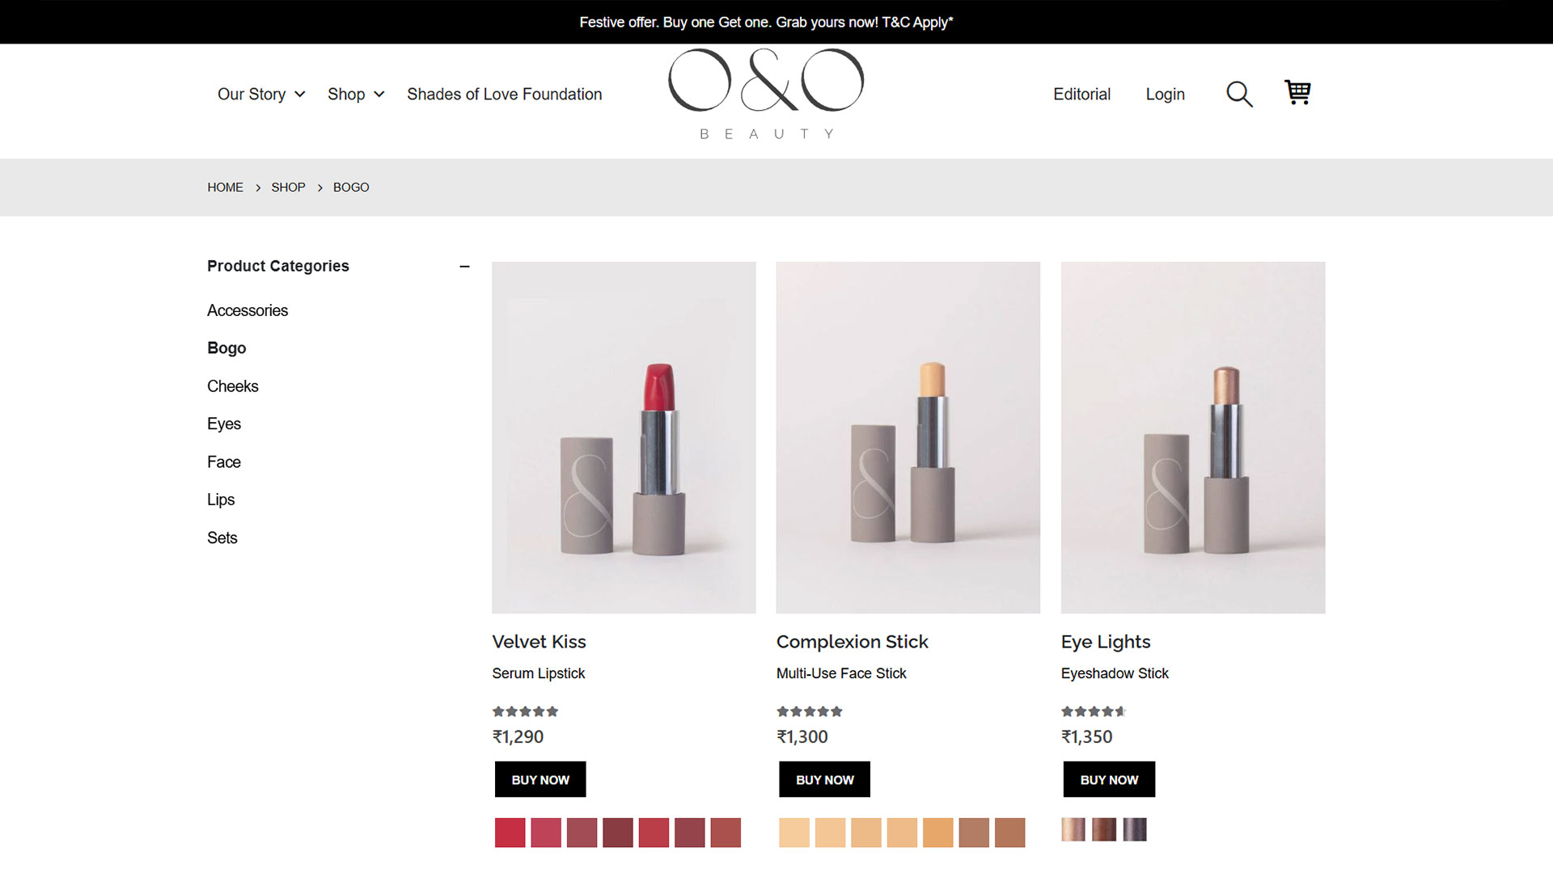Image resolution: width=1553 pixels, height=873 pixels.
Task: Open the Eye Lights product image
Action: point(1193,437)
